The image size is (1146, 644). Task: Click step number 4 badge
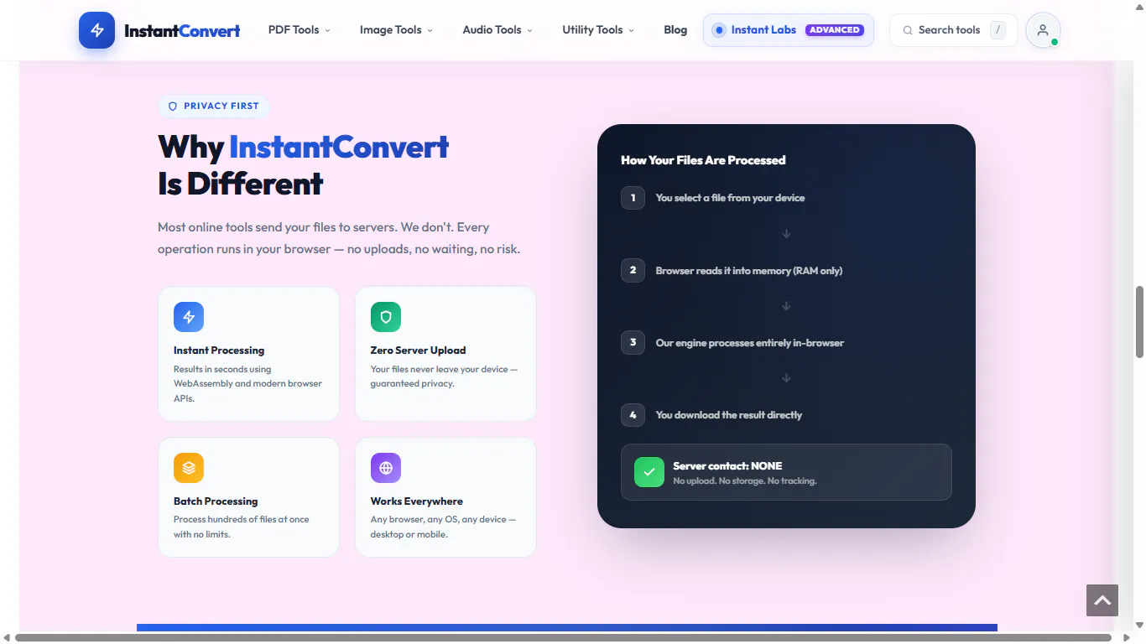633,414
